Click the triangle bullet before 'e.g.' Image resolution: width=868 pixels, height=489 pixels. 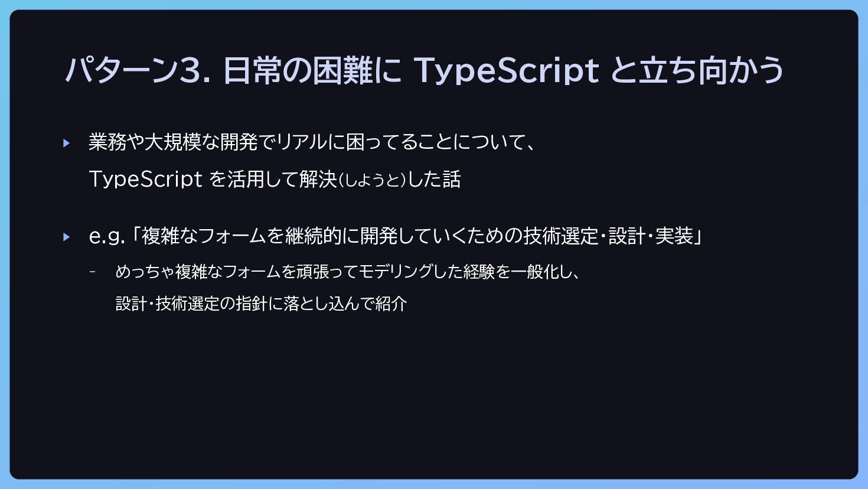click(x=66, y=237)
